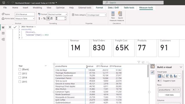Switch to the Table tools tab
This screenshot has height=104, width=185.
(x=129, y=8)
